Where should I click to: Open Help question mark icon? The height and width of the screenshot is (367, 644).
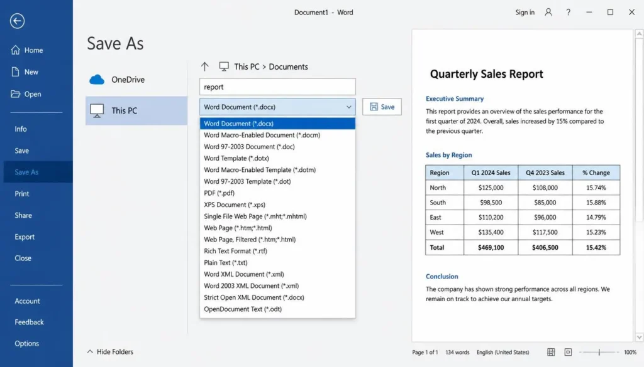coord(569,13)
